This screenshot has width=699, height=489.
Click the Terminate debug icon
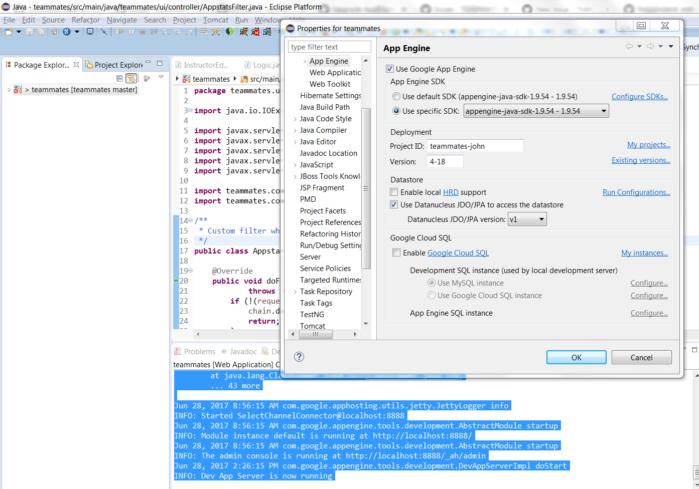143,32
